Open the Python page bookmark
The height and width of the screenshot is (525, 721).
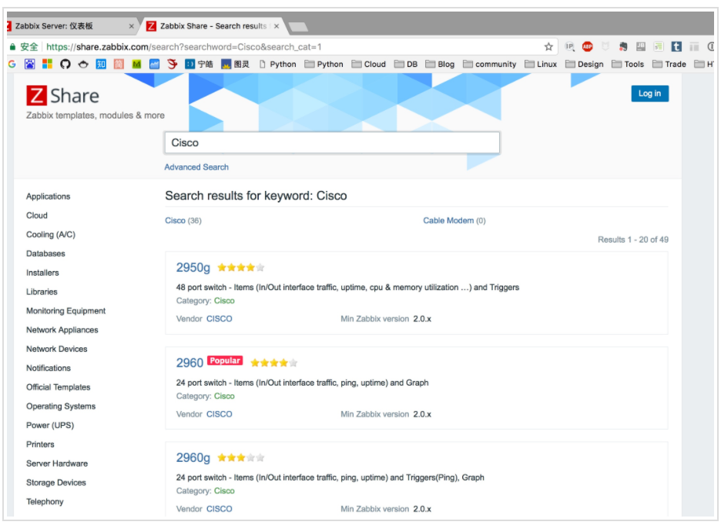click(277, 64)
